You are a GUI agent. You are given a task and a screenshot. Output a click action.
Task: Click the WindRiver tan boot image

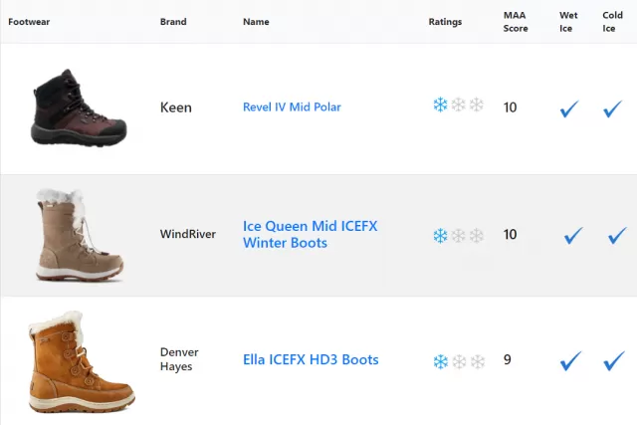coord(80,235)
